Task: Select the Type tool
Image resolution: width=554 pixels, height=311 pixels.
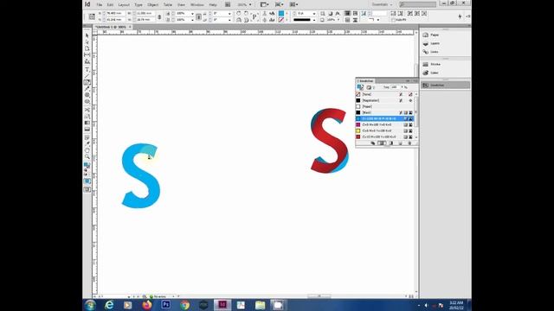Action: (87, 69)
